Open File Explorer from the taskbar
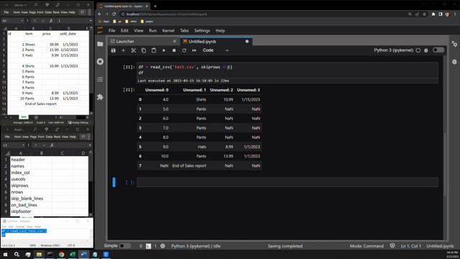 (39, 254)
